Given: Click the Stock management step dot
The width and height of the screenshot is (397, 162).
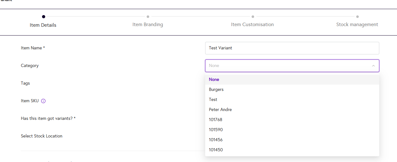Looking at the screenshot, I should pos(357,17).
